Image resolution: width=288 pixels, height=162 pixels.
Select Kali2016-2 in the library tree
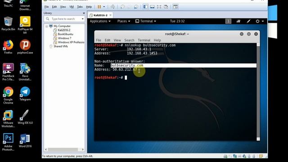(64, 30)
